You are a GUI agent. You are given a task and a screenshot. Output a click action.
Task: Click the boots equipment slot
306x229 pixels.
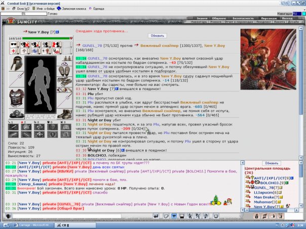coord(65,114)
